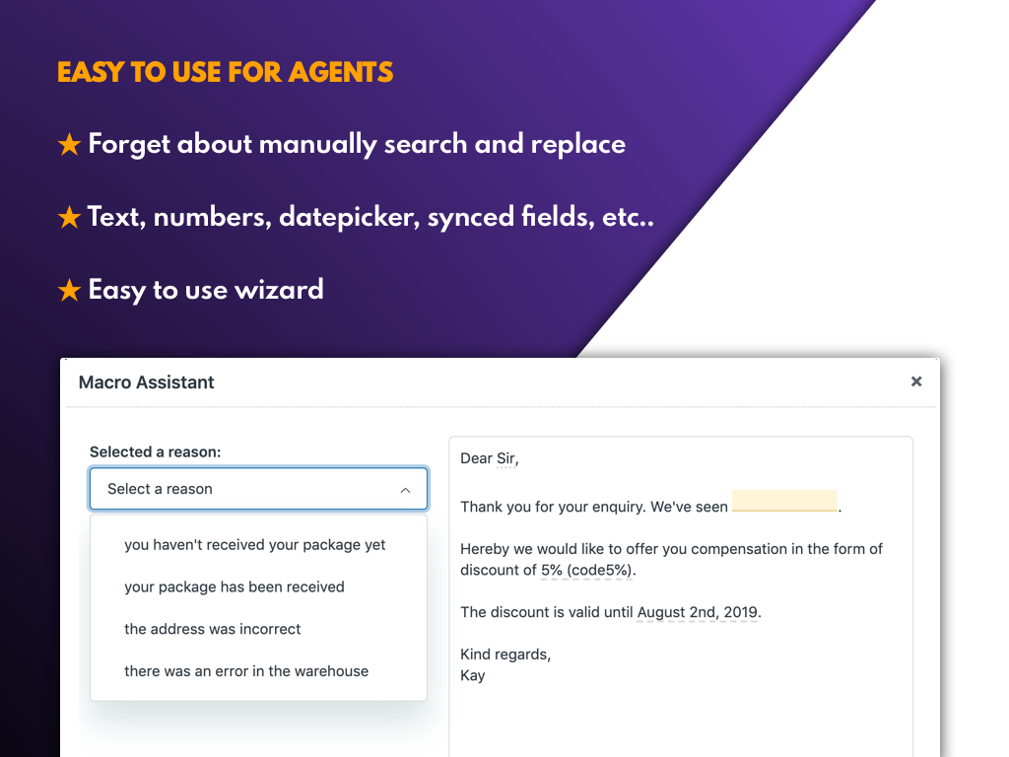Click the star beside 'Text, numbers, datepicker'

(69, 218)
